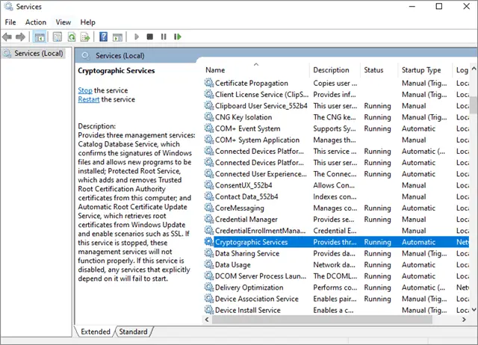Select DCOM Server Process Laun... row
Image resolution: width=478 pixels, height=345 pixels.
pyautogui.click(x=337, y=276)
